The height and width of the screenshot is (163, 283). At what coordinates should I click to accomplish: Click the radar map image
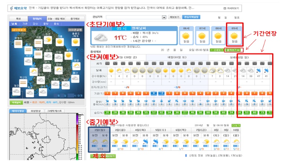41,137
